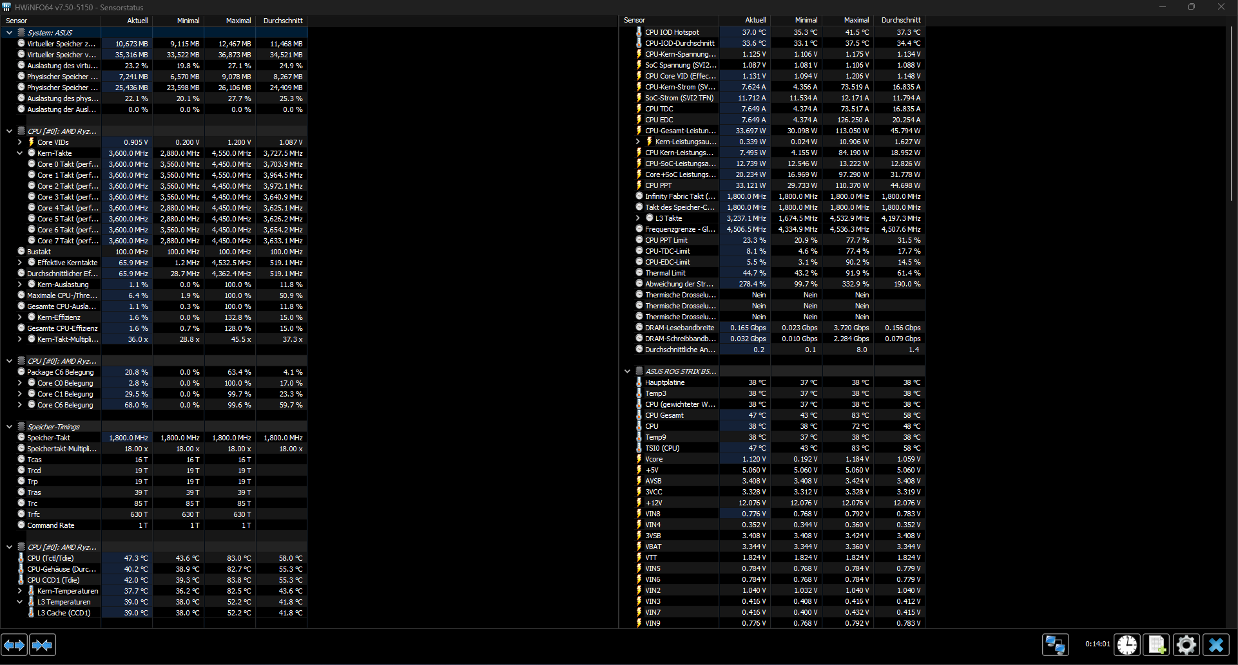Click the sensor icon beside Hauptplatine
The image size is (1238, 665).
[x=638, y=382]
